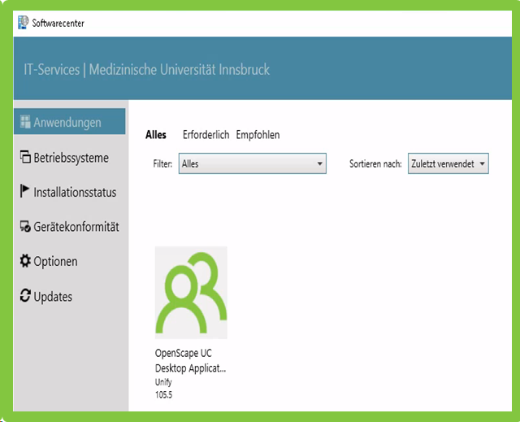This screenshot has width=520, height=422.
Task: Click the Updates refresh icon
Action: pyautogui.click(x=25, y=295)
